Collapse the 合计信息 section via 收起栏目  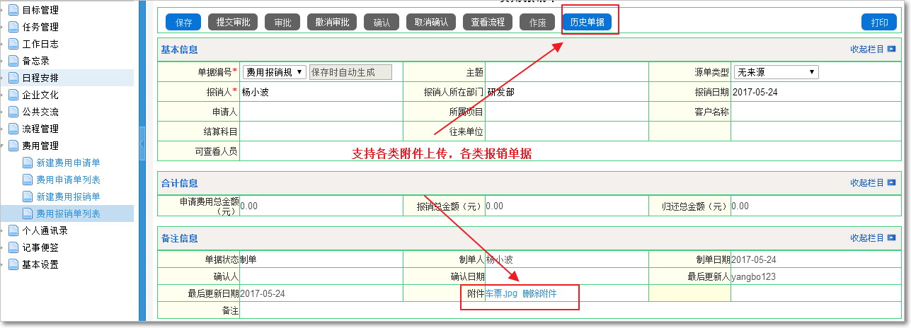(873, 183)
